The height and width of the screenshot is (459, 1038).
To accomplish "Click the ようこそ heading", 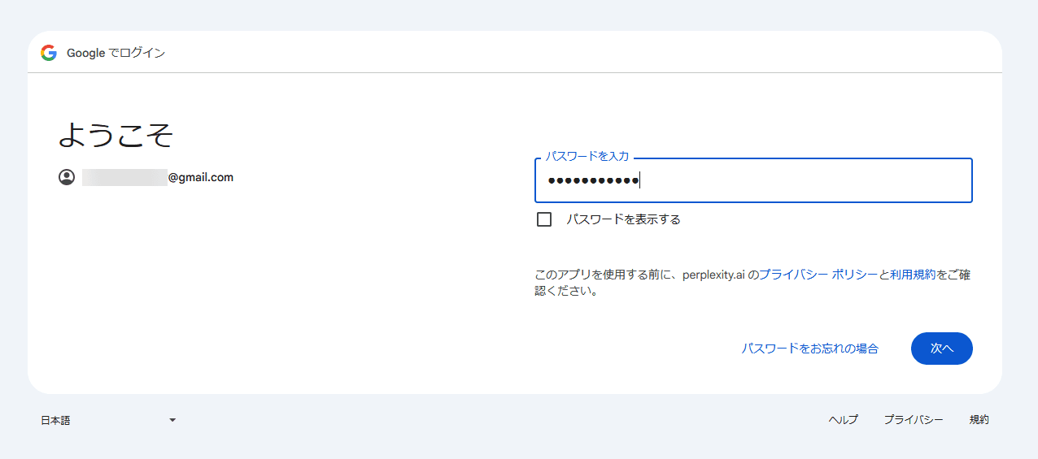I will (116, 135).
